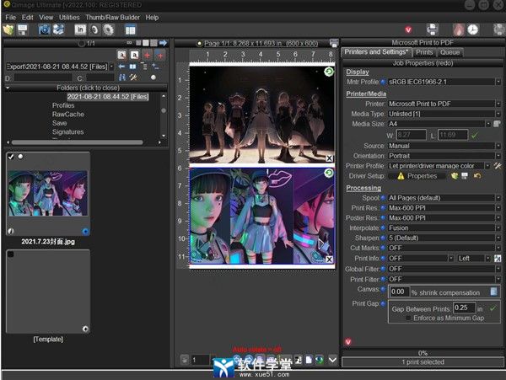
Task: Open the Orientation Portrait dropdown
Action: [x=498, y=156]
